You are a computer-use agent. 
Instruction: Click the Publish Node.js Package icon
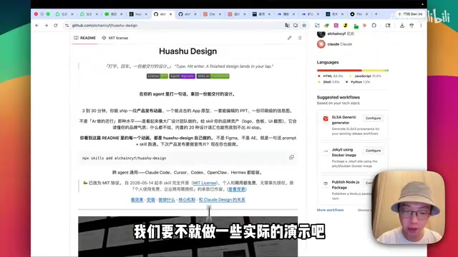point(326,183)
